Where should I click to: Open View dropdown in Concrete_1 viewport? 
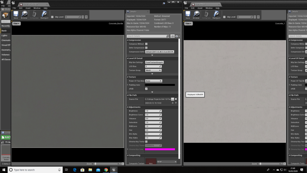tap(188, 24)
